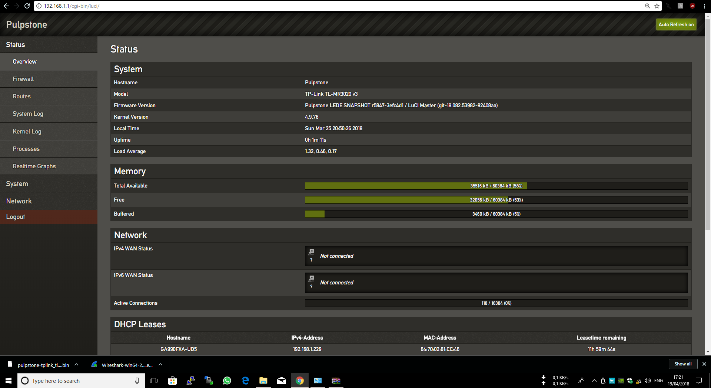Expand options for Wireshark download
The image size is (711, 388).
click(x=160, y=365)
